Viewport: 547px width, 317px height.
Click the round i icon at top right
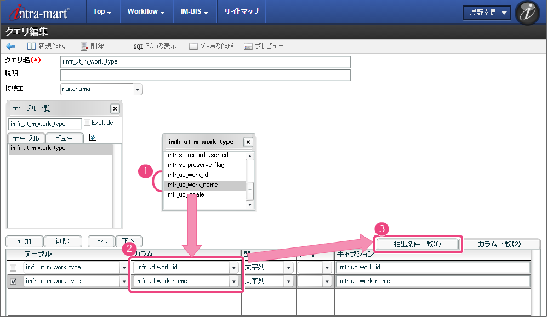tap(528, 13)
